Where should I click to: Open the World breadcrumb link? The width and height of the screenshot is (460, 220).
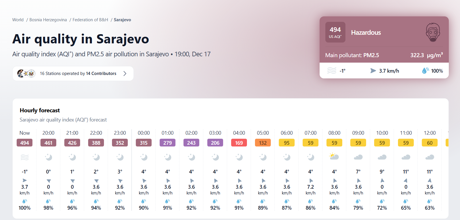[x=18, y=20]
